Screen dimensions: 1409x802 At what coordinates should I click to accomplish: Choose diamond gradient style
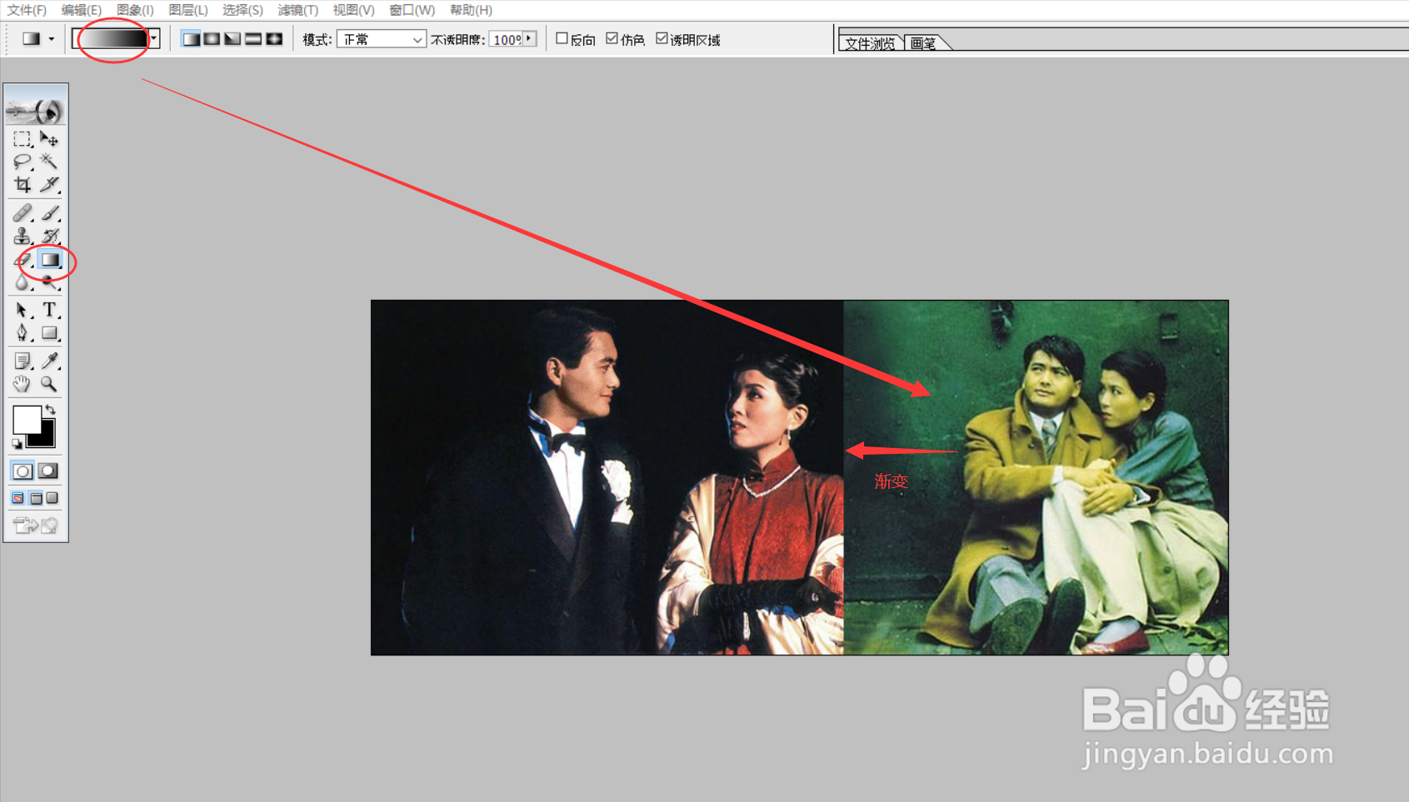[274, 39]
